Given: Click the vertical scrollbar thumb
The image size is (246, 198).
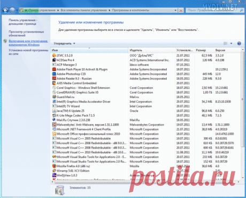Looking at the screenshot, I should tap(242, 100).
